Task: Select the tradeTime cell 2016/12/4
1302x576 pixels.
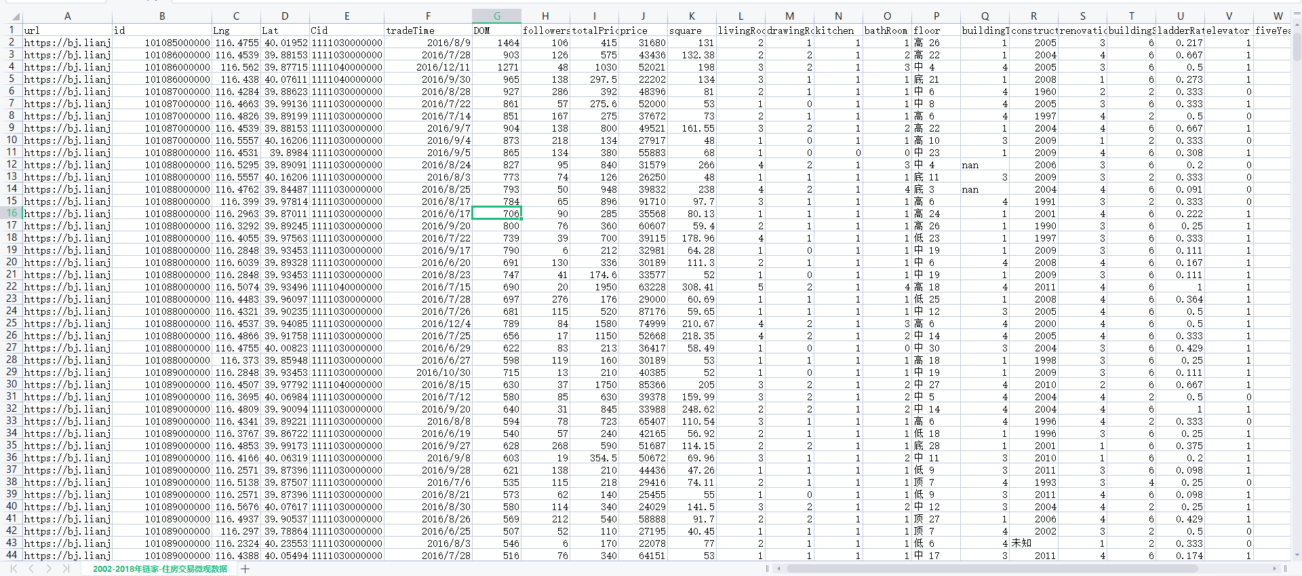Action: [x=429, y=323]
